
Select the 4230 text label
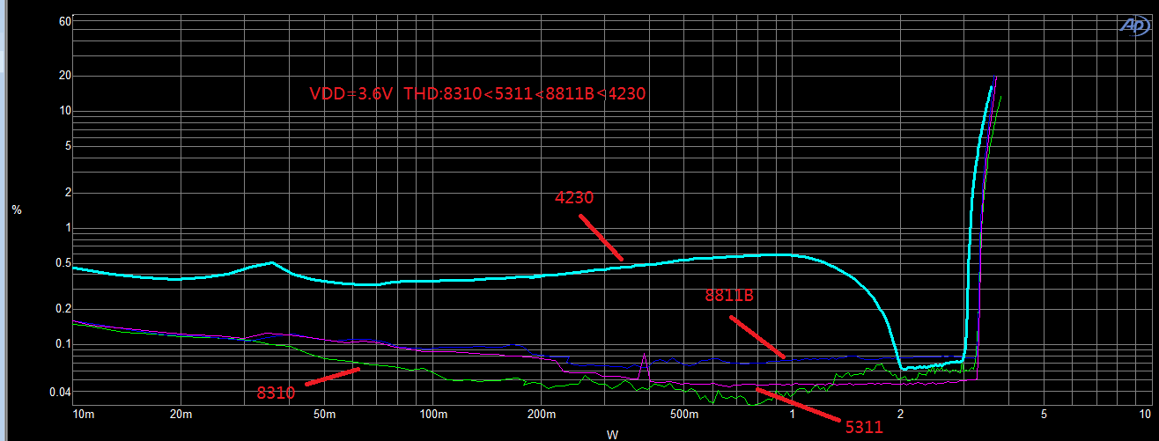[x=574, y=199]
